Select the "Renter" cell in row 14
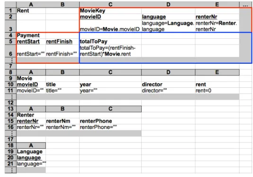Image resolution: width=253 pixels, height=177 pixels. click(x=31, y=115)
